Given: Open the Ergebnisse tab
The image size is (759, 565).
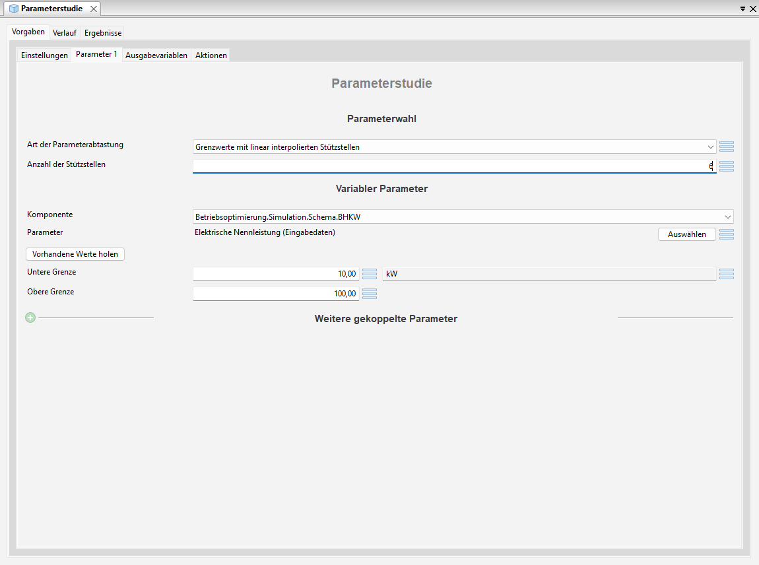Looking at the screenshot, I should [x=103, y=33].
